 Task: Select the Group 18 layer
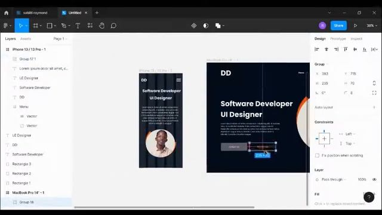click(x=36, y=202)
